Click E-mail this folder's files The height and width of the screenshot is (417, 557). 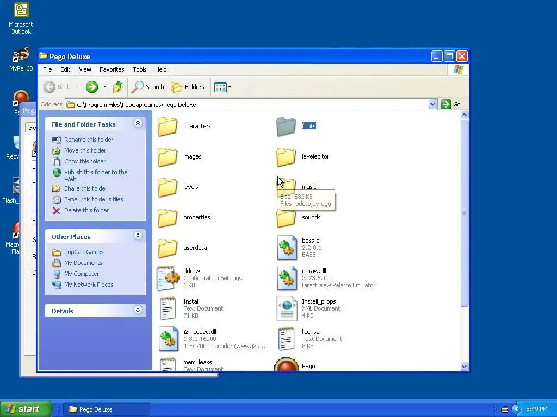pos(94,199)
